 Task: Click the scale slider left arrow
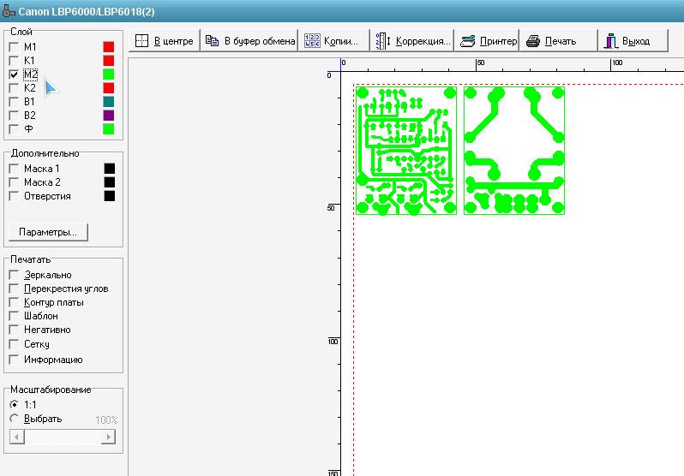coord(15,437)
